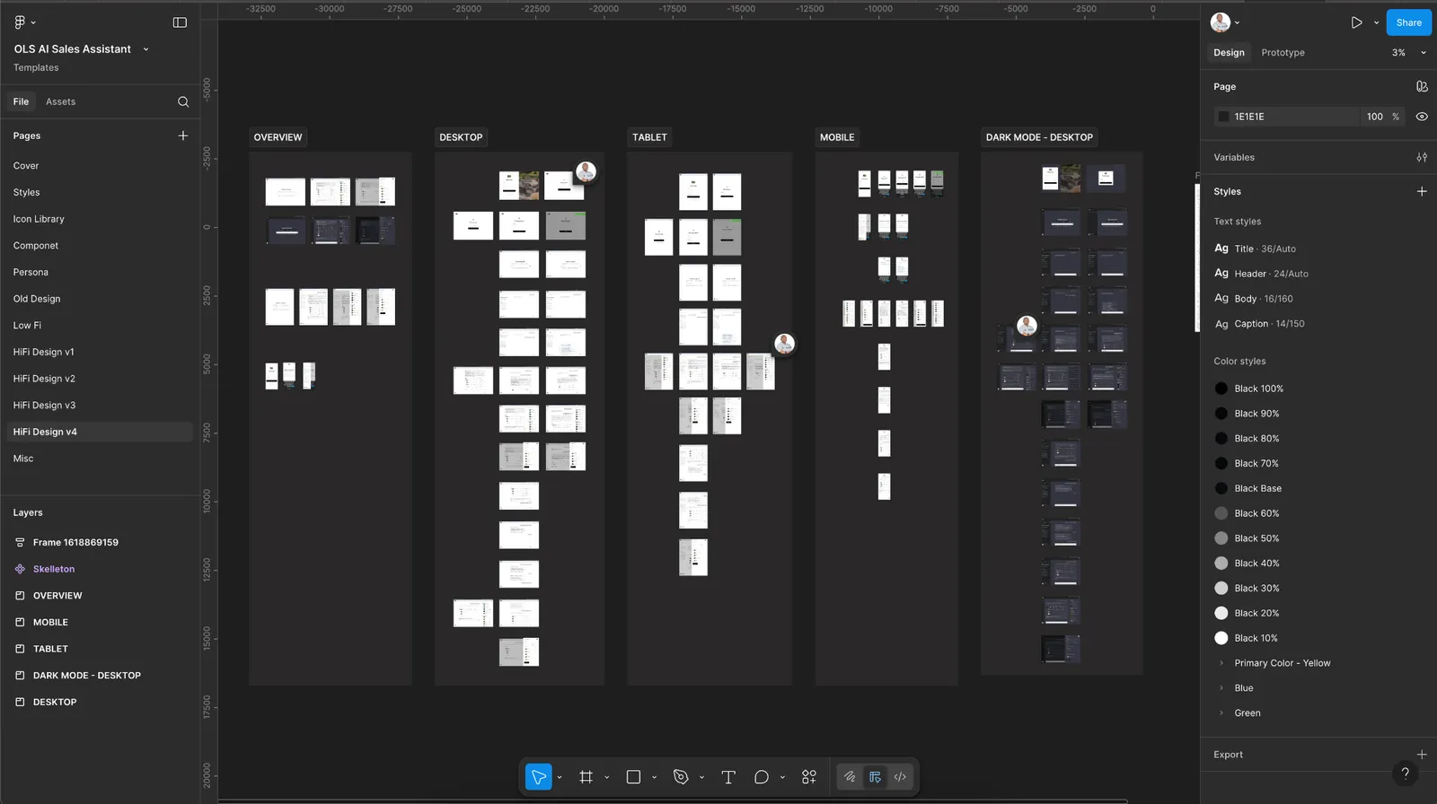Open the Figma main menu logo

pyautogui.click(x=20, y=22)
